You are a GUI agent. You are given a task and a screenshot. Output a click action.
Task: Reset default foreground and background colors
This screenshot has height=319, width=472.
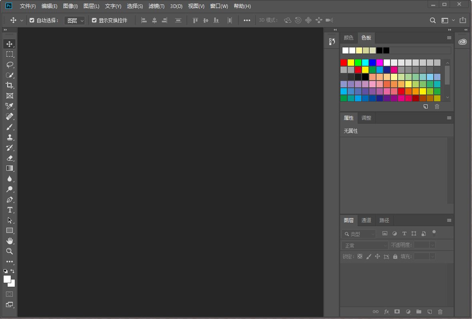coord(6,271)
